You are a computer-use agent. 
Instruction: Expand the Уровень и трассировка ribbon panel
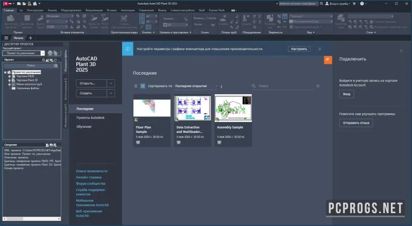click(x=175, y=32)
